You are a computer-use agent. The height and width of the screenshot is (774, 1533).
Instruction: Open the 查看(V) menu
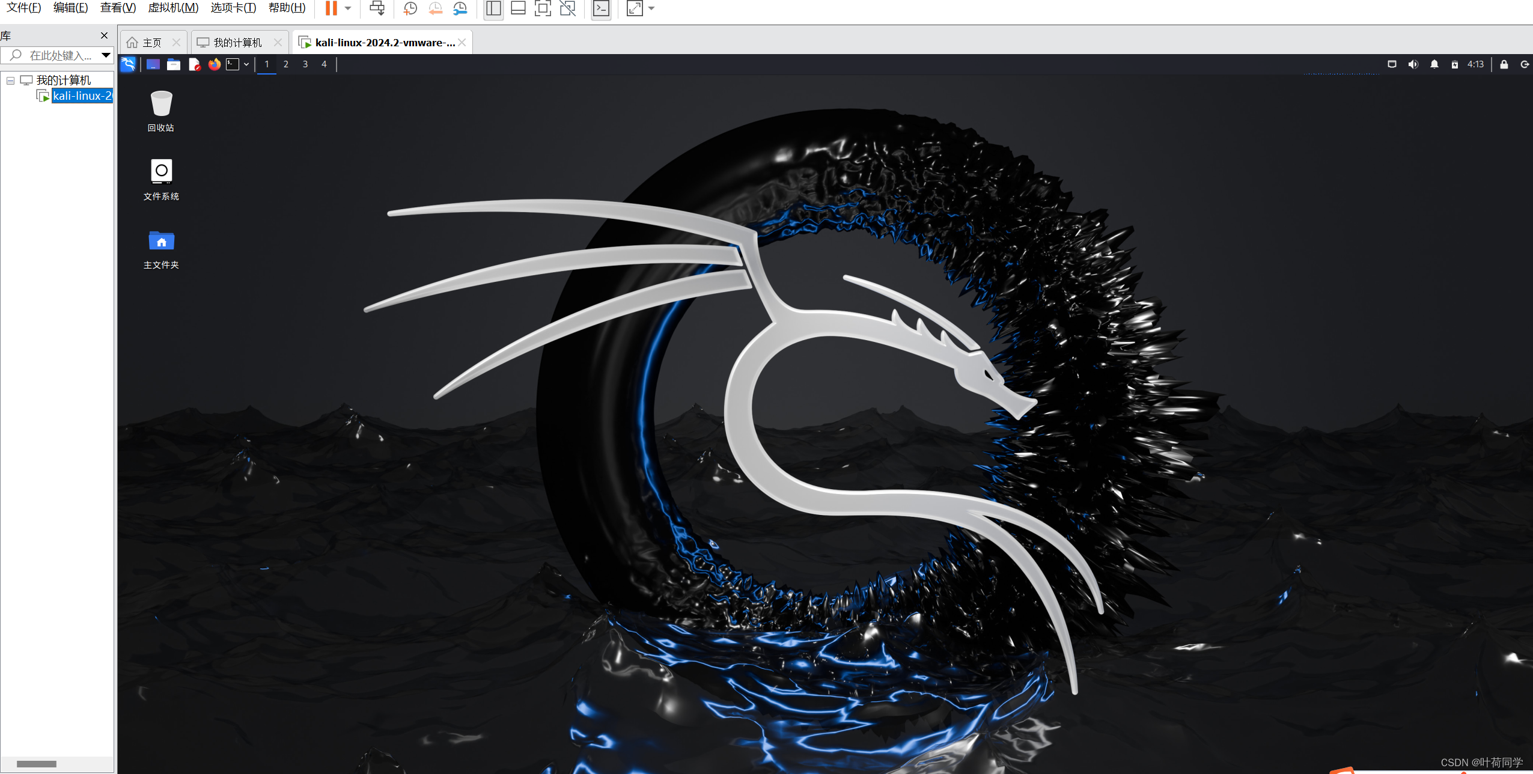click(x=118, y=8)
